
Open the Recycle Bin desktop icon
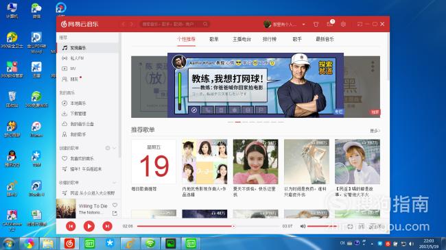[x=12, y=99]
